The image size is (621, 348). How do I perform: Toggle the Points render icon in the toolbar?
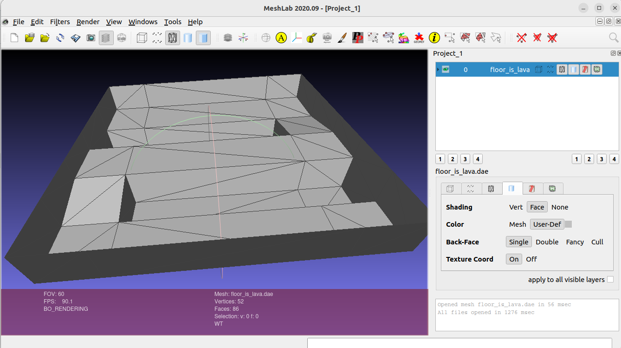point(157,38)
